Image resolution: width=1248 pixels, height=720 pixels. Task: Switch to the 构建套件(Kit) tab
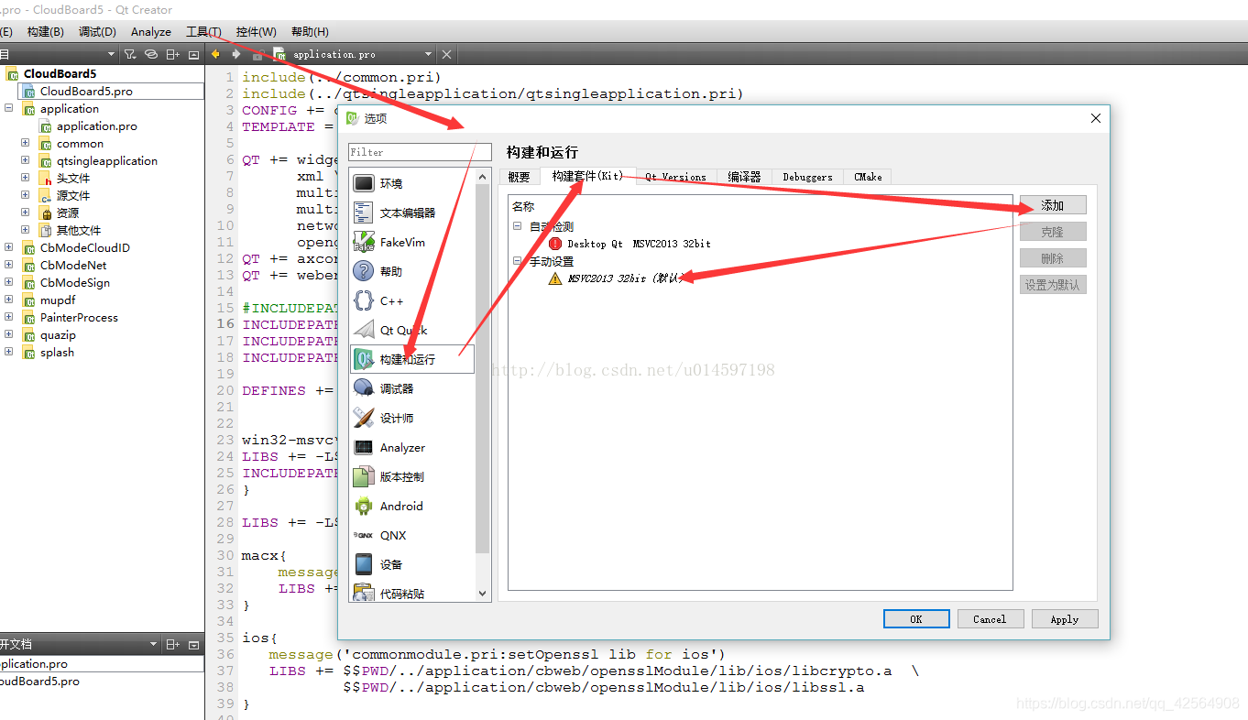tap(587, 176)
